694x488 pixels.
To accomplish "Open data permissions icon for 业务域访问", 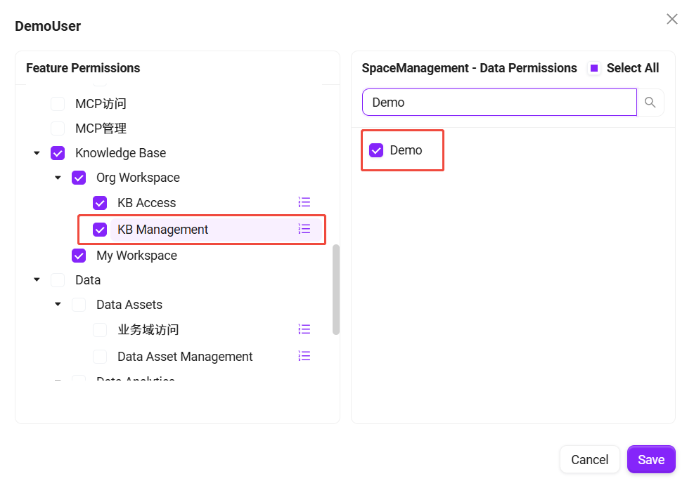I will tap(304, 329).
